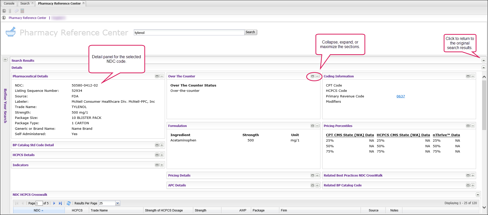The image size is (488, 215).
Task: Switch to the Console tab
Action: pos(9,4)
